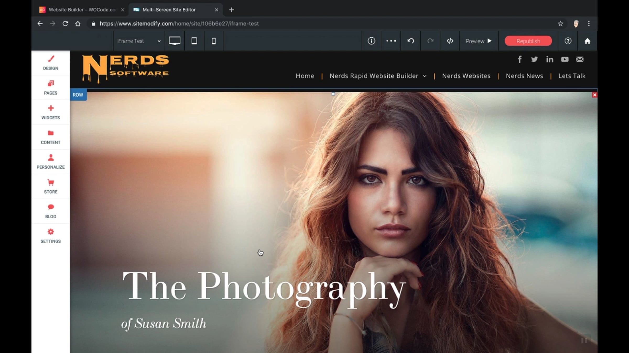Switch to mobile phone view
Image resolution: width=629 pixels, height=353 pixels.
[214, 41]
